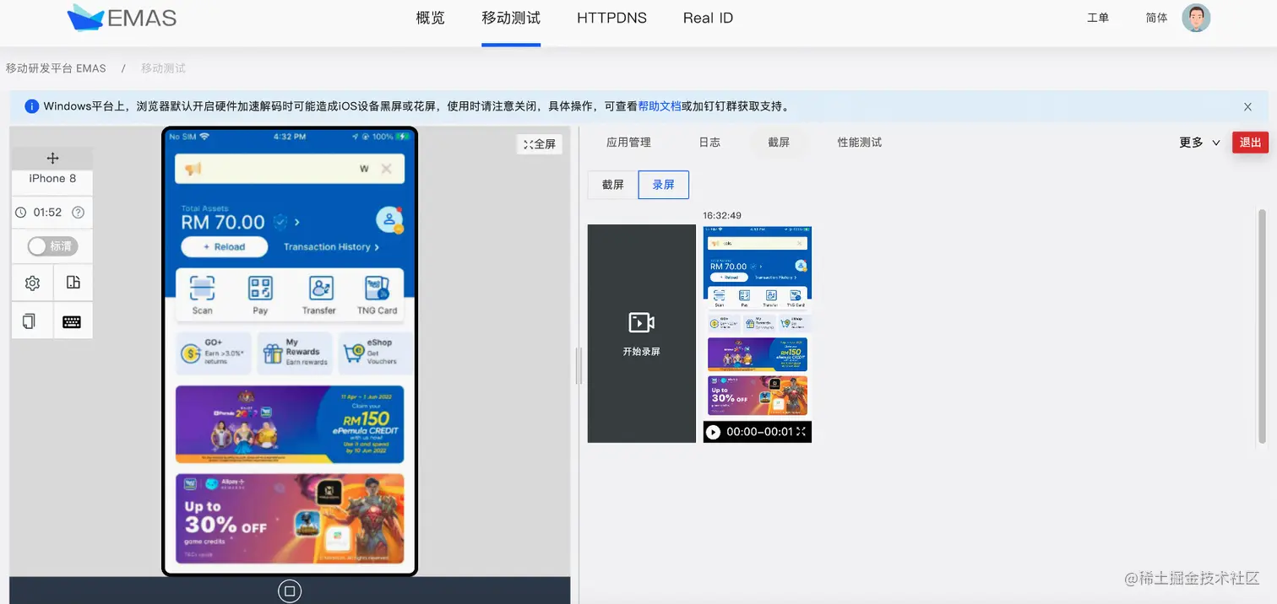
Task: Tap eShop tile in phone app
Action: tap(376, 353)
